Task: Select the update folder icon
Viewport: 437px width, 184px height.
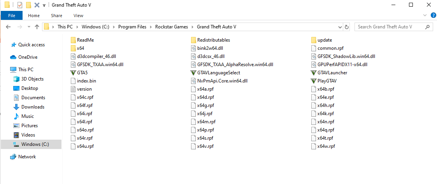Action: click(x=314, y=40)
